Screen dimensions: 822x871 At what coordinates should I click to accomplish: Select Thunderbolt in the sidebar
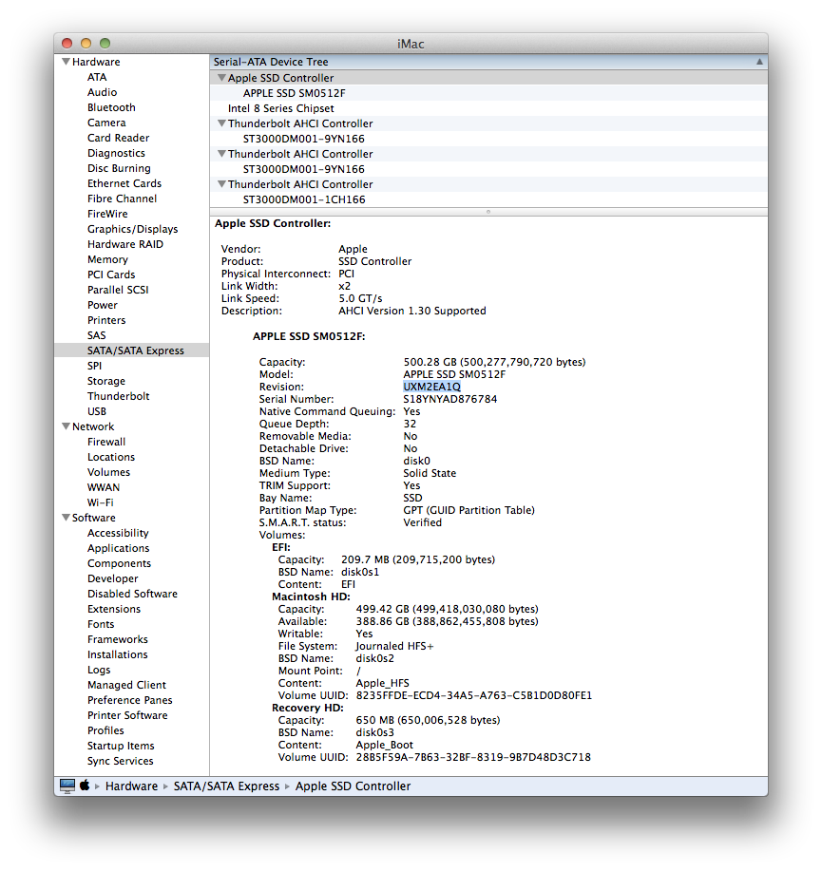tap(119, 396)
